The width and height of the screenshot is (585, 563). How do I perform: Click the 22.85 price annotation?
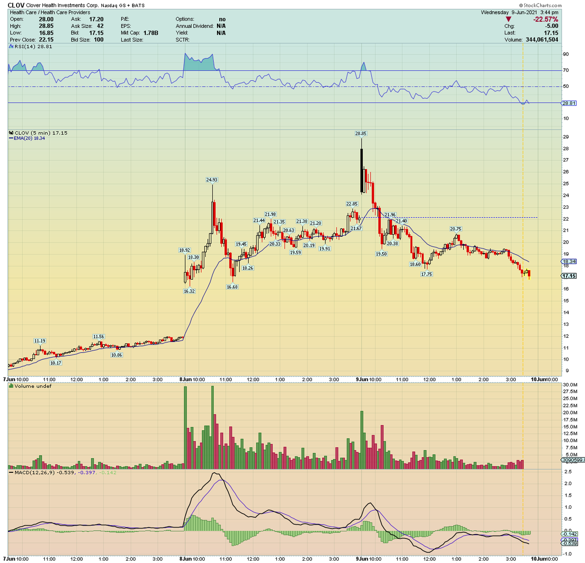(x=352, y=204)
